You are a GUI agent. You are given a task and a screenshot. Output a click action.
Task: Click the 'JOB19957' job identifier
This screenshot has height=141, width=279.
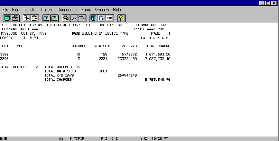(x=72, y=25)
